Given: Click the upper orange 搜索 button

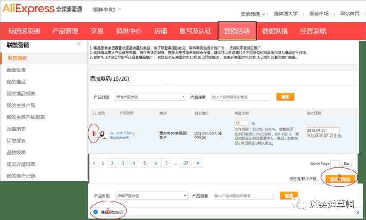Looking at the screenshot, I should tap(285, 97).
